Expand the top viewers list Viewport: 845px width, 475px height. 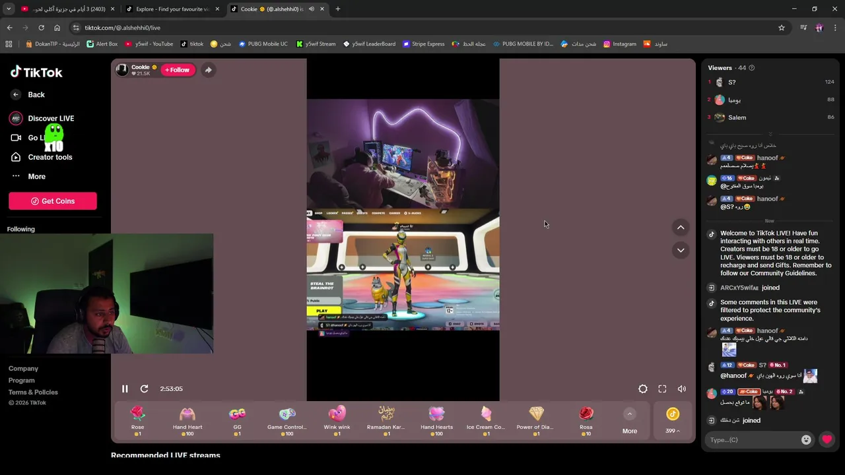coord(770,134)
